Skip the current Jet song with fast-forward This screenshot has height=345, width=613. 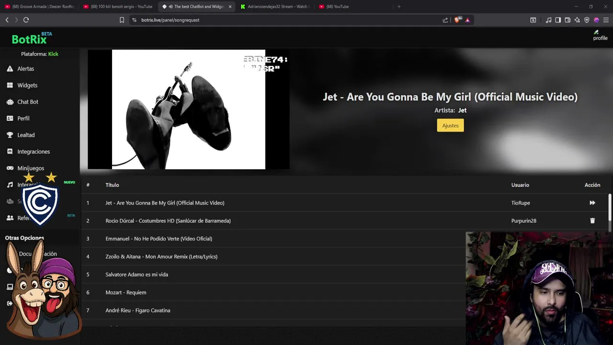pos(592,203)
